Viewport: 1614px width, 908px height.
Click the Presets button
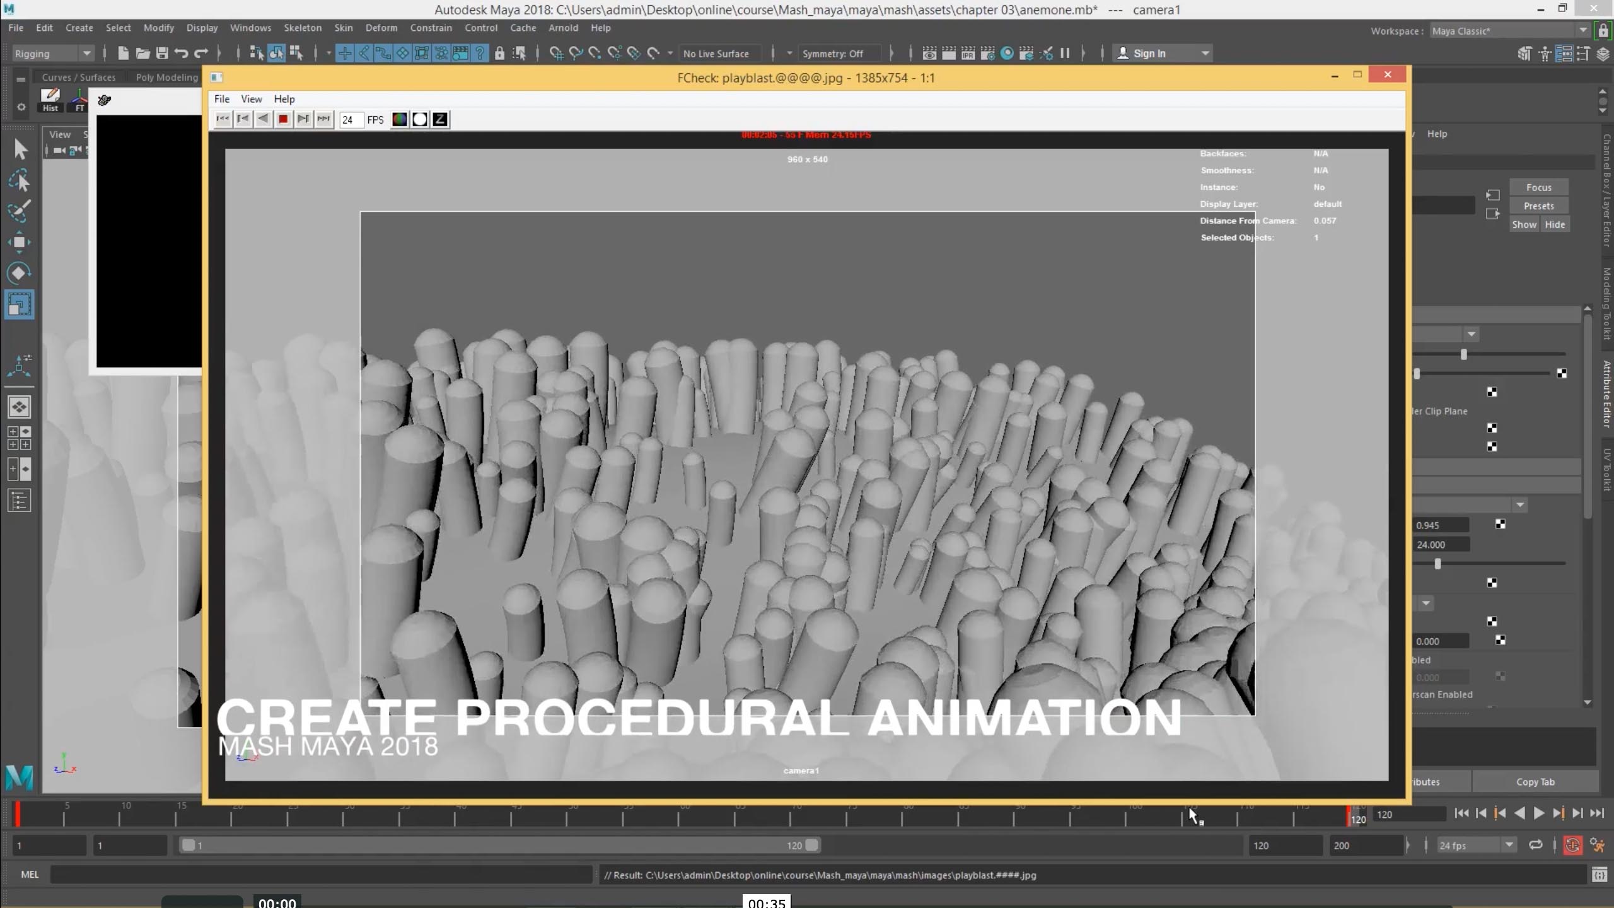click(1538, 206)
